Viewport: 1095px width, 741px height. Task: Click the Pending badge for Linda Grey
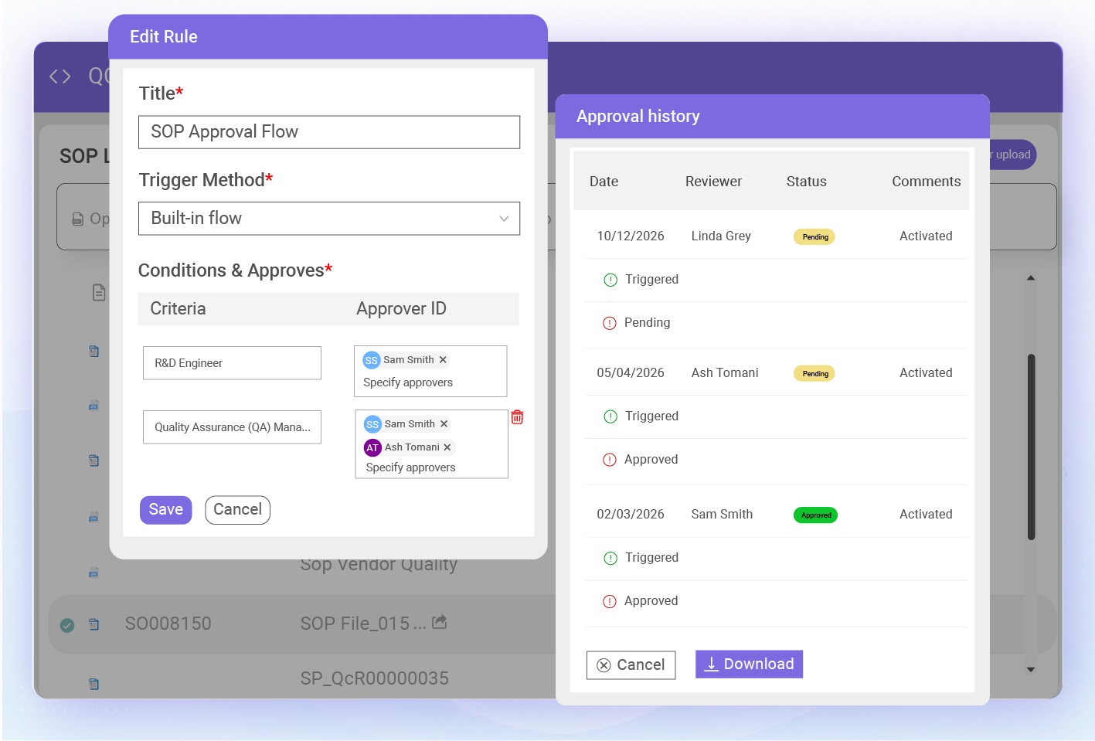pyautogui.click(x=814, y=237)
